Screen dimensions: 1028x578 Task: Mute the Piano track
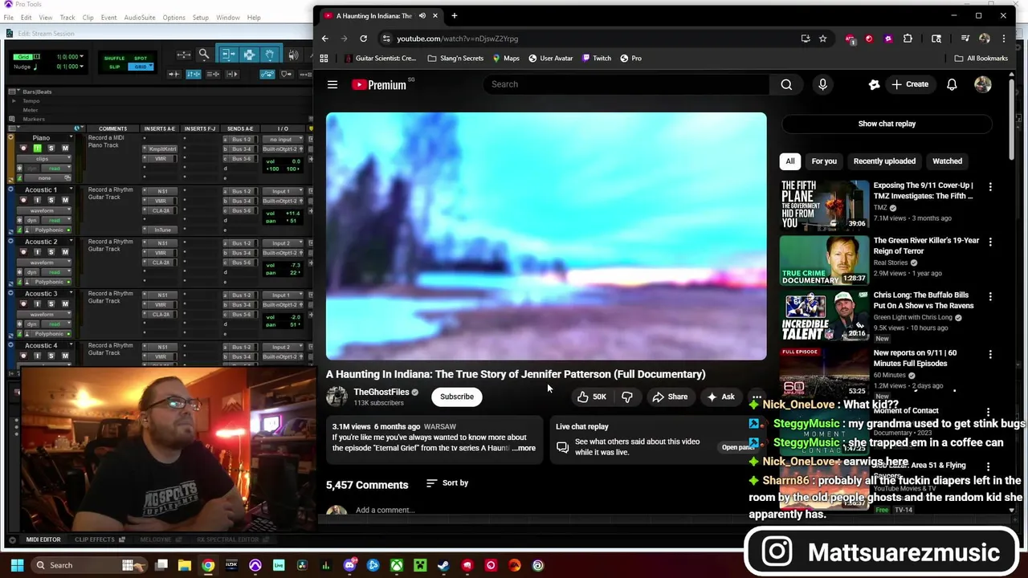point(65,148)
